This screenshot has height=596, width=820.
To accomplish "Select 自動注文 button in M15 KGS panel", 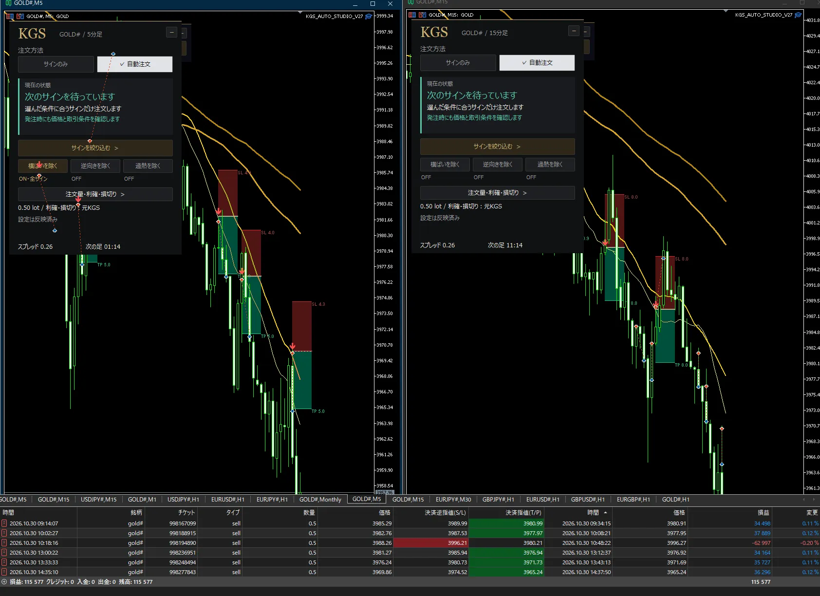I will click(x=537, y=63).
